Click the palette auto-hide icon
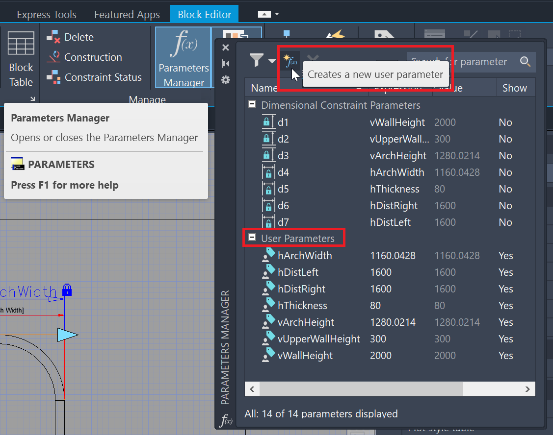553x435 pixels. click(226, 63)
